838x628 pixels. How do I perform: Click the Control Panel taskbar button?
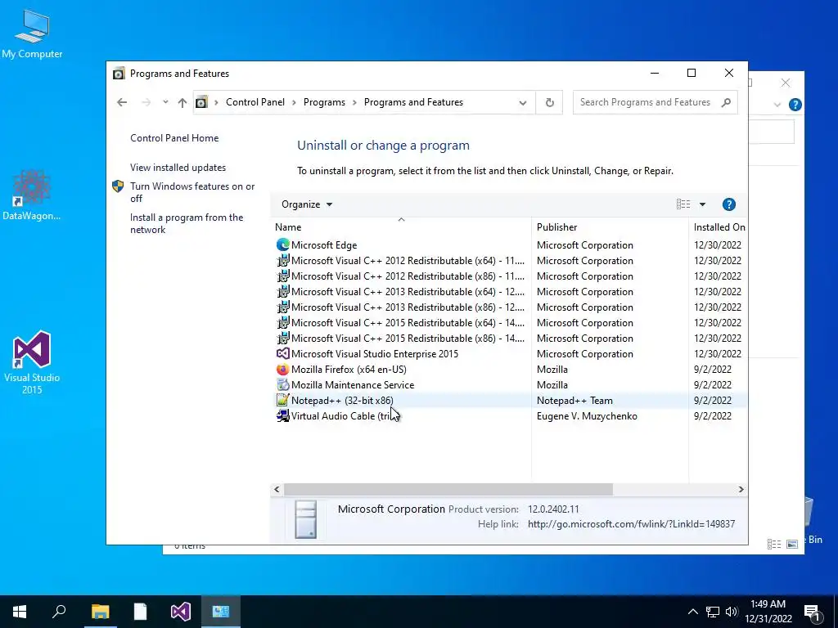click(221, 612)
